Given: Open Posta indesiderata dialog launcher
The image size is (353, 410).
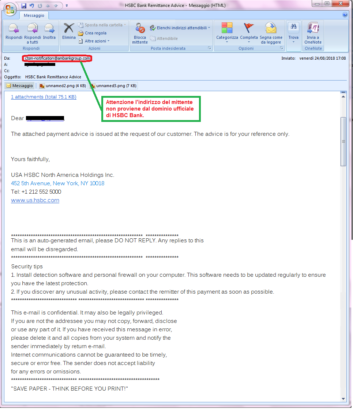Looking at the screenshot, I should pyautogui.click(x=210, y=48).
